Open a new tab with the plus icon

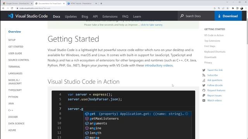pyautogui.click(x=101, y=3)
